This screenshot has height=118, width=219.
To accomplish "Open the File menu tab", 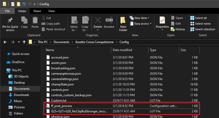I will pos(7,11).
